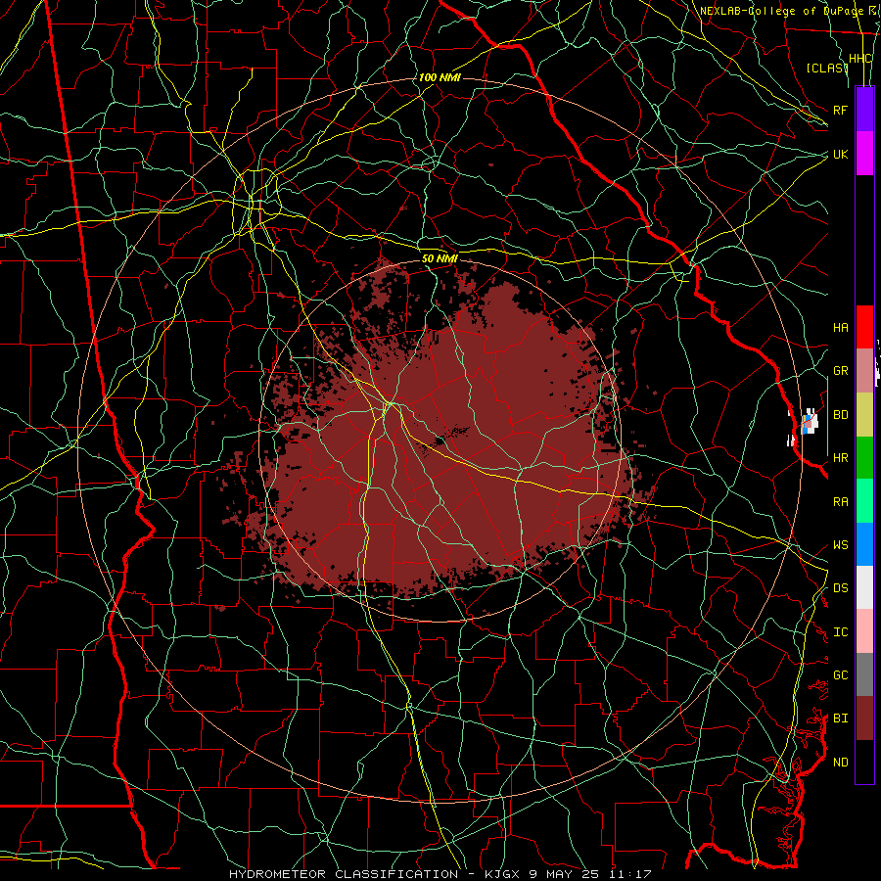The height and width of the screenshot is (881, 881).
Task: Click the IC legend label
Action: click(840, 632)
